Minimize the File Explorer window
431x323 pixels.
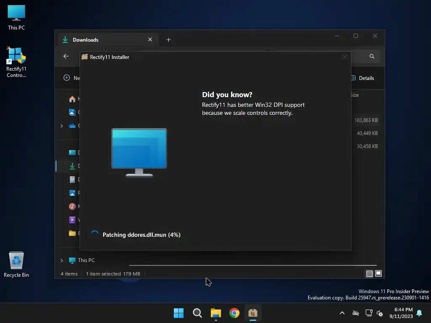pos(337,36)
